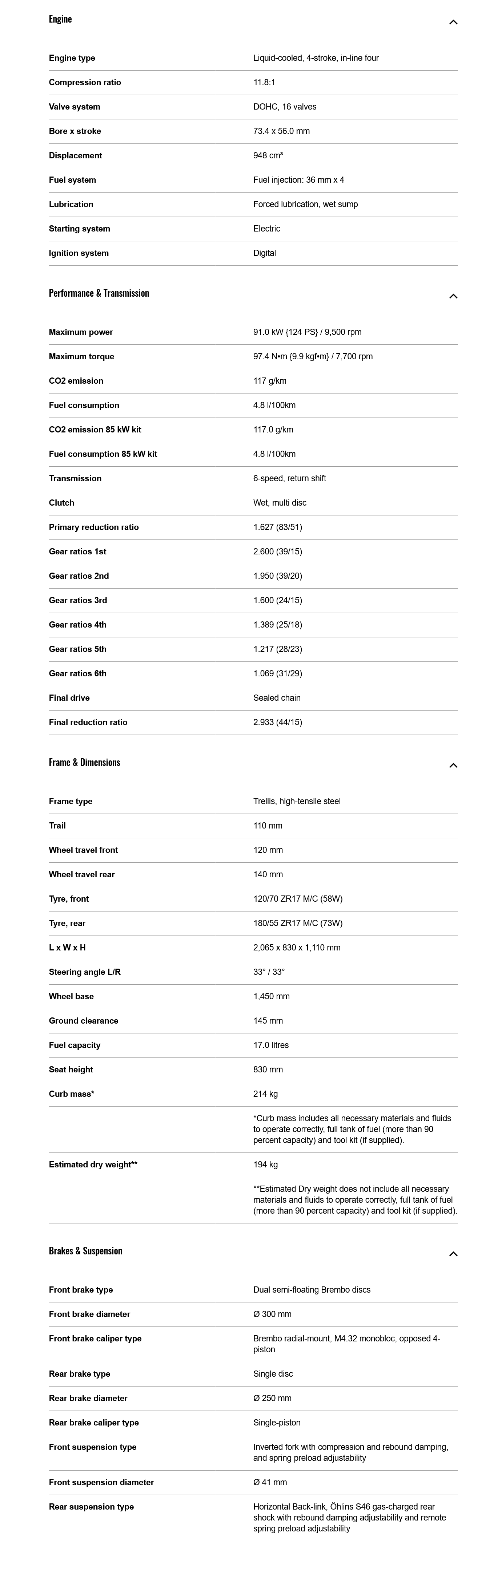This screenshot has width=498, height=1574.
Task: Select the Final reduction ratio label
Action: point(88,723)
